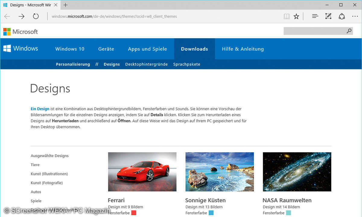Open Reading view book icon
Screen dimensions: 362x217
pos(287,16)
